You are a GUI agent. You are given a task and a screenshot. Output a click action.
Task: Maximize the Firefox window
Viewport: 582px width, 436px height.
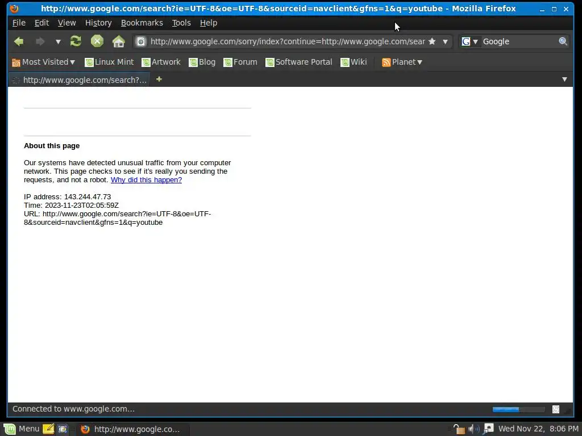coord(554,9)
